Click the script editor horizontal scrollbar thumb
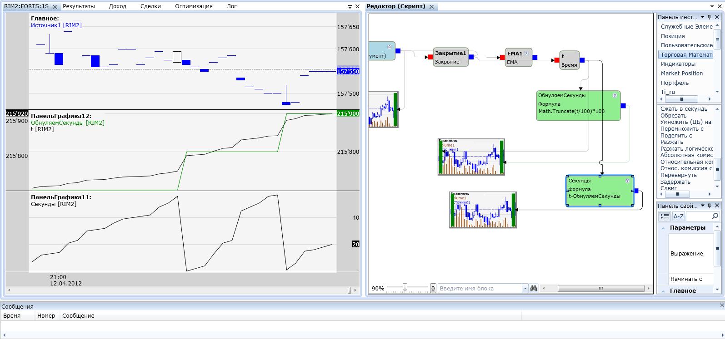 tap(601, 288)
